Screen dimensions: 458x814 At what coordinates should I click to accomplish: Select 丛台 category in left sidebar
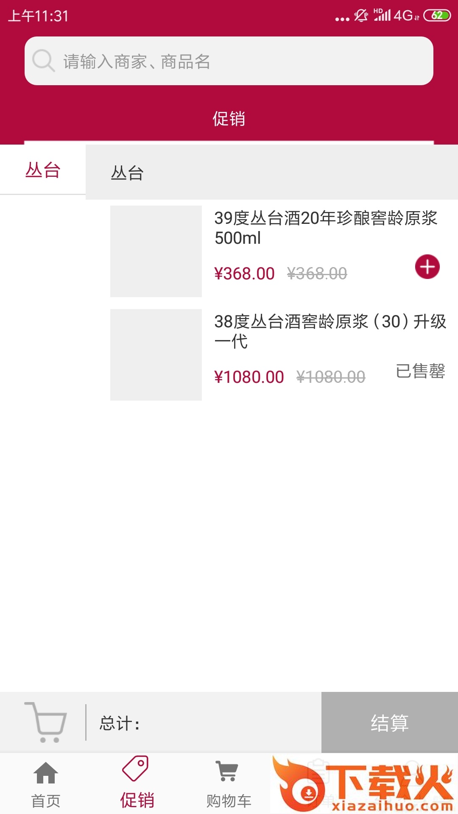coord(43,170)
